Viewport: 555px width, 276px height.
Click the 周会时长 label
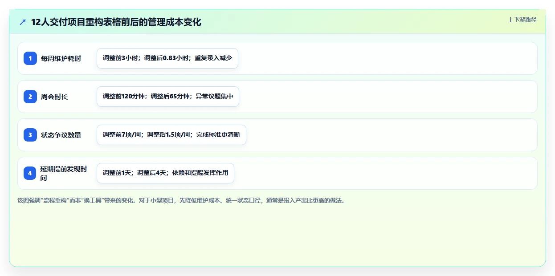(54, 97)
